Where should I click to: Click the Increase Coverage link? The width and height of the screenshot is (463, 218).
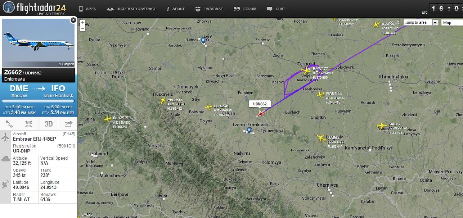(132, 9)
